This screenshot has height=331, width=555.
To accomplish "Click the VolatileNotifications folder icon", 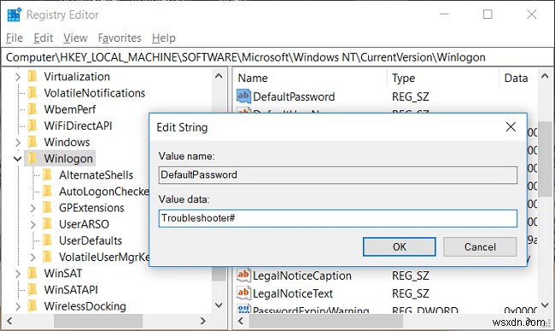I will [x=32, y=93].
